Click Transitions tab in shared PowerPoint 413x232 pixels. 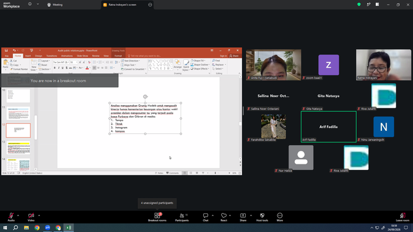pos(52,56)
